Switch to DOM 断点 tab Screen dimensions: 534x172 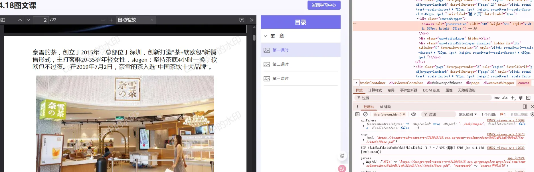tap(431, 90)
